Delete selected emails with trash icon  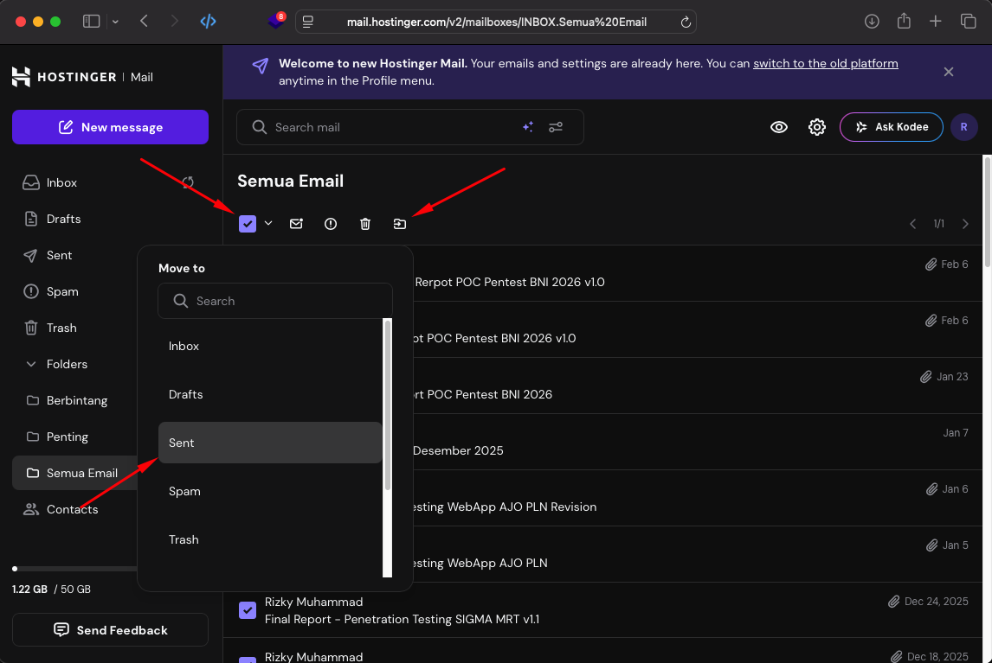click(x=364, y=223)
